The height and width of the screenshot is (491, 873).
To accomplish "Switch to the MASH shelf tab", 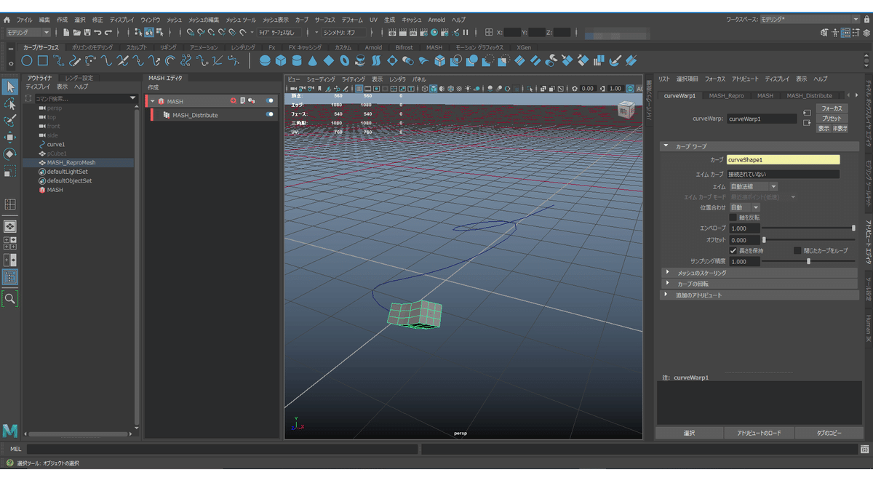I will (434, 47).
